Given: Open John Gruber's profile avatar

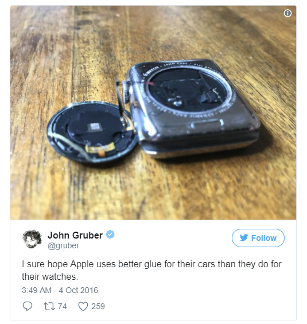Looking at the screenshot, I should [32, 239].
